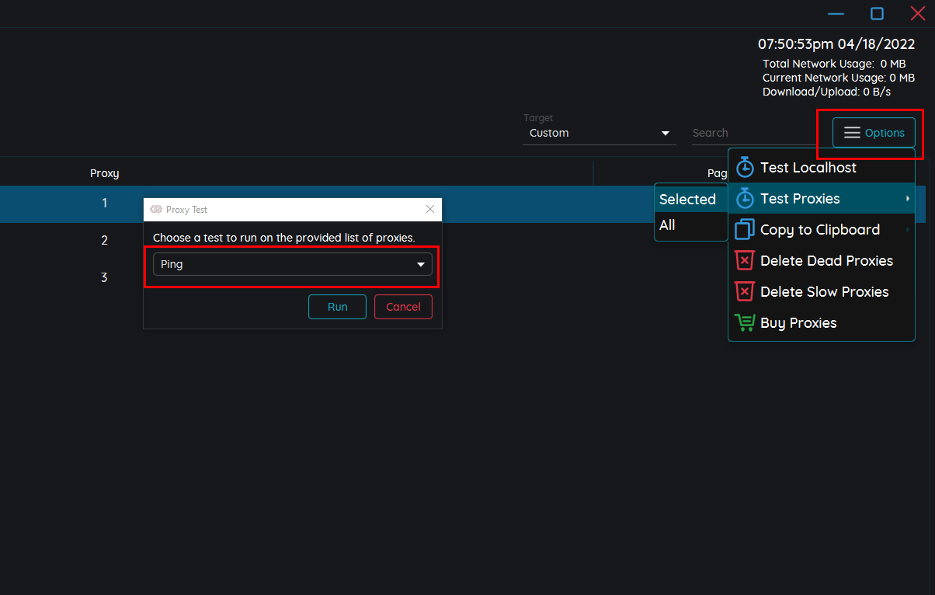Choose Selected from the Test Proxies submenu

pyautogui.click(x=687, y=200)
